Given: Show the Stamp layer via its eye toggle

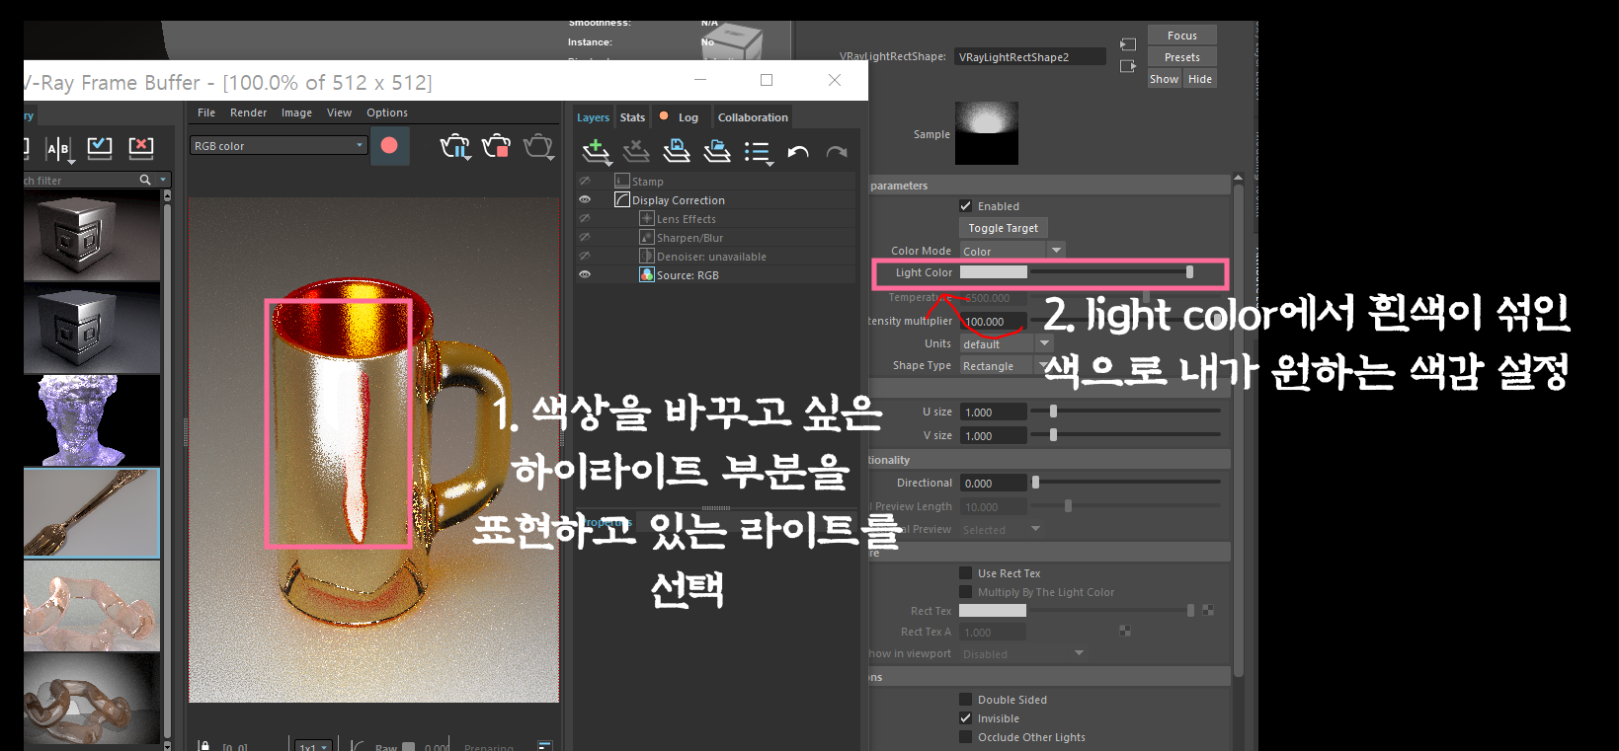Looking at the screenshot, I should tap(585, 181).
